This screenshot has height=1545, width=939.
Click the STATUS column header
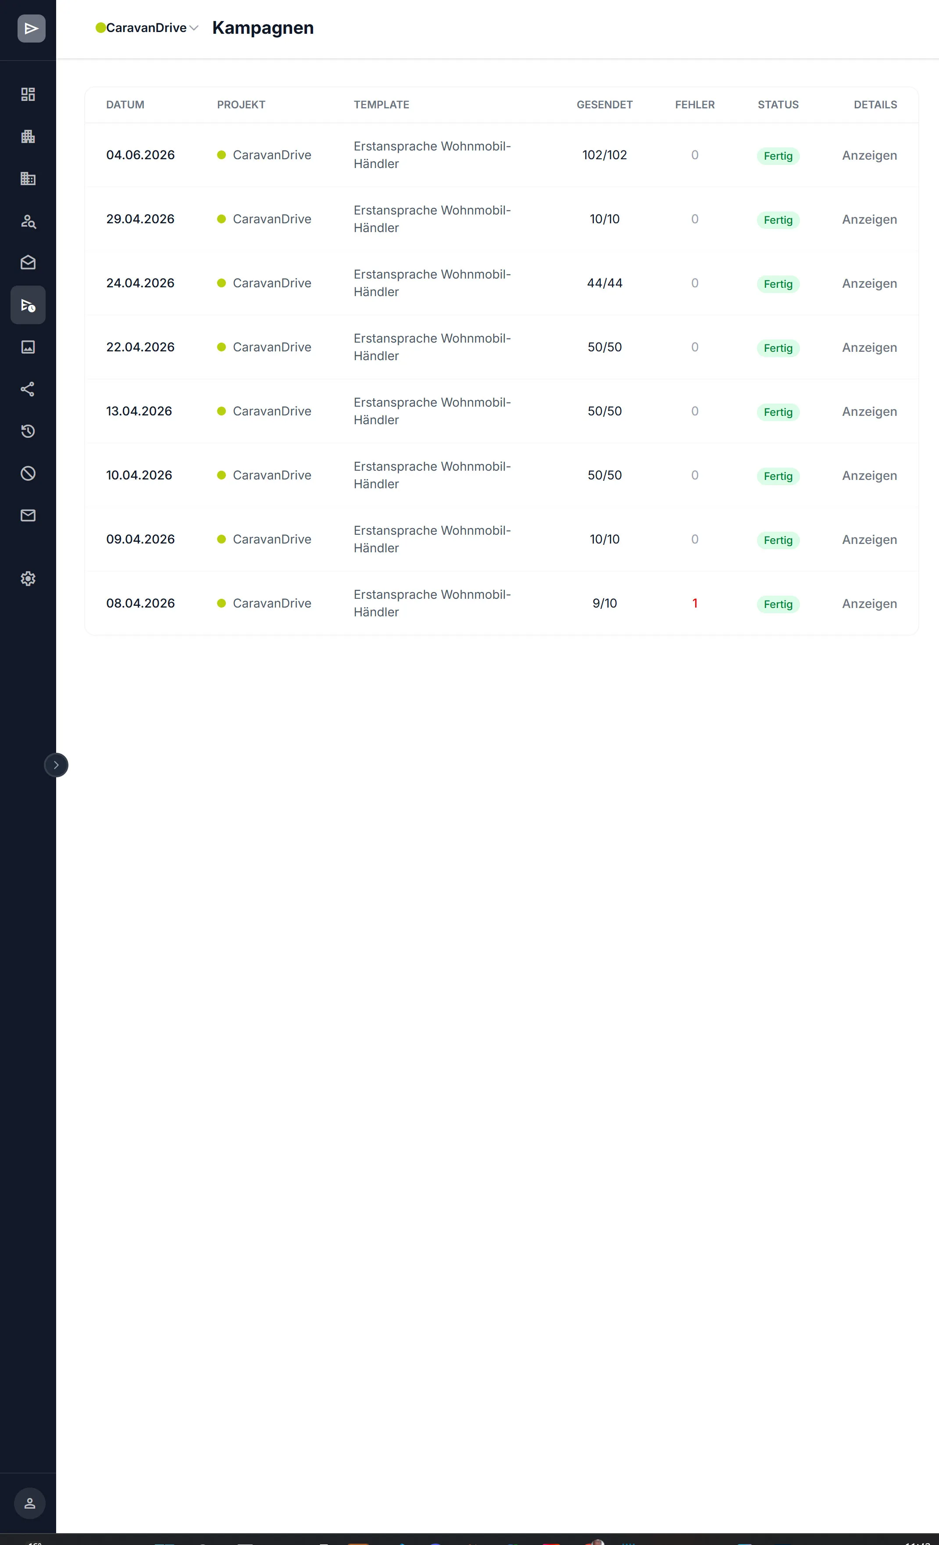click(x=778, y=105)
